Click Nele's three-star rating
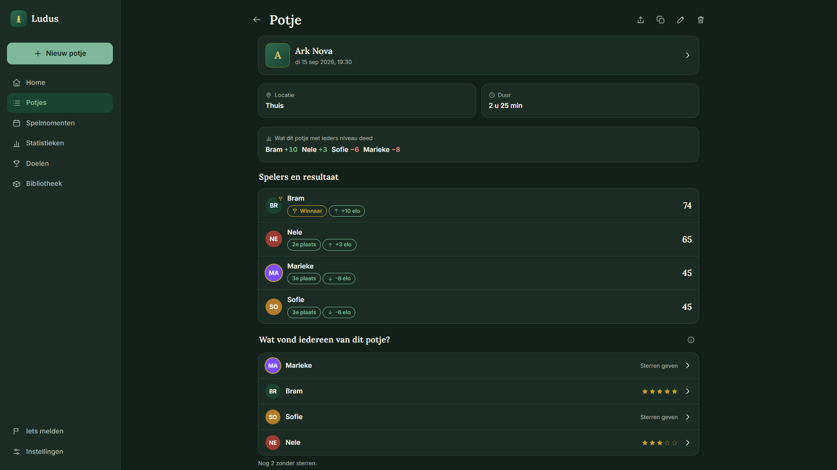Screen dimensions: 837x470 (x=660, y=443)
